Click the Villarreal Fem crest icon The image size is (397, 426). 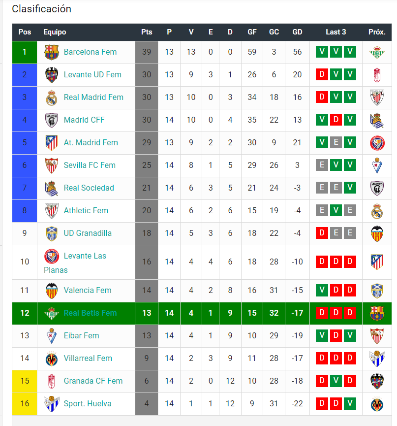(x=52, y=359)
